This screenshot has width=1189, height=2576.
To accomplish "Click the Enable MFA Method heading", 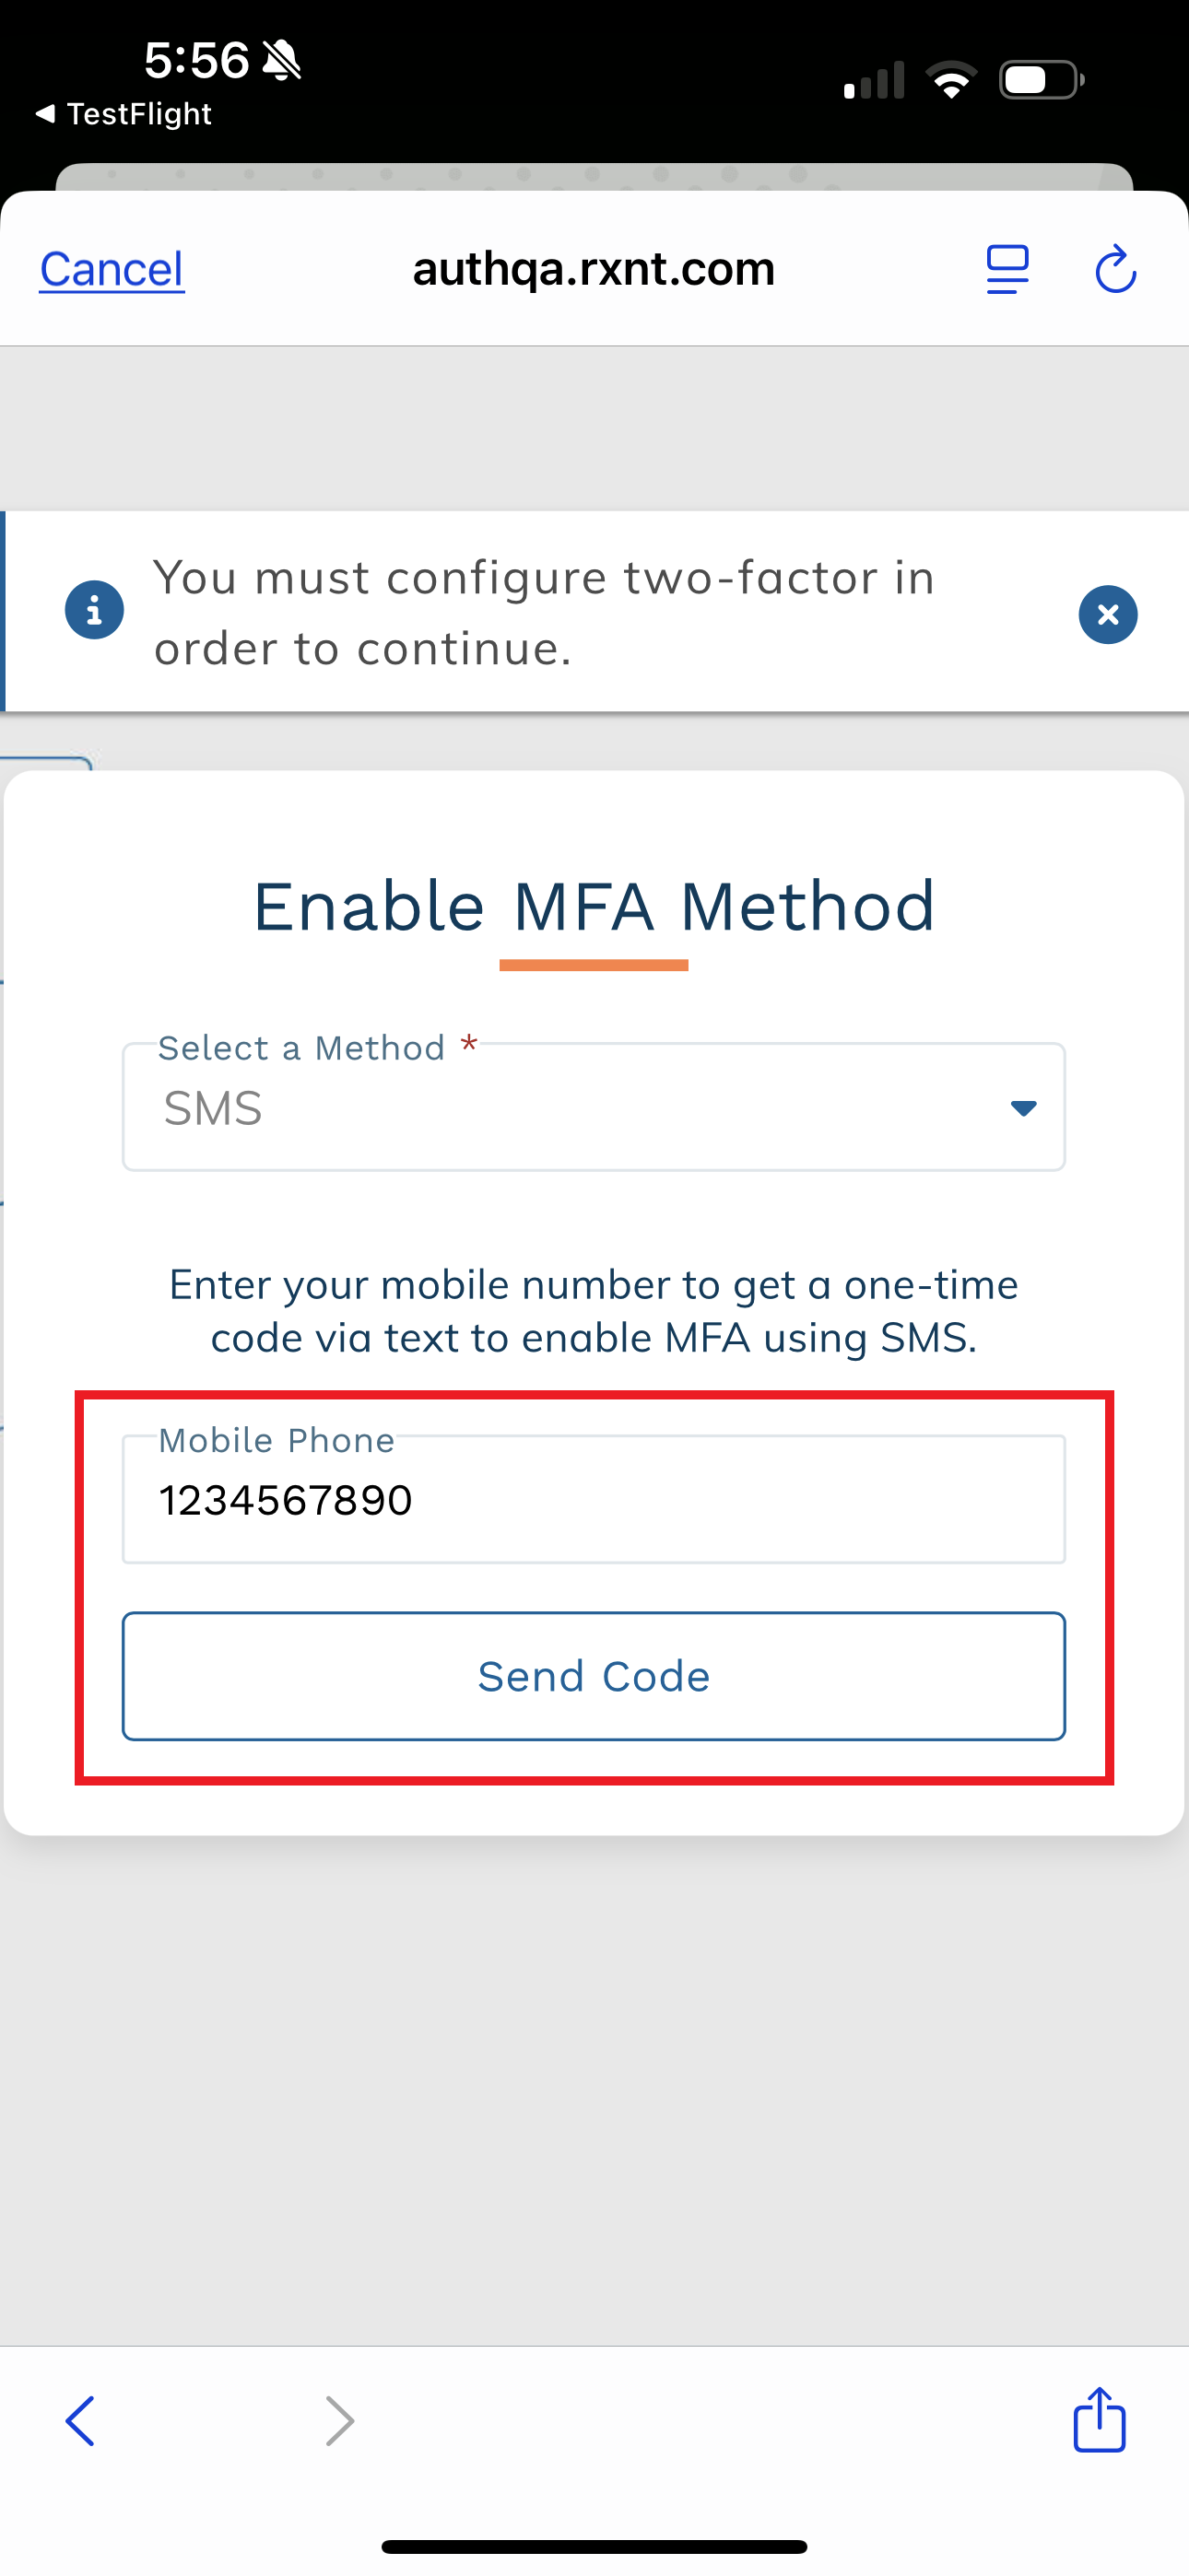I will [x=594, y=907].
